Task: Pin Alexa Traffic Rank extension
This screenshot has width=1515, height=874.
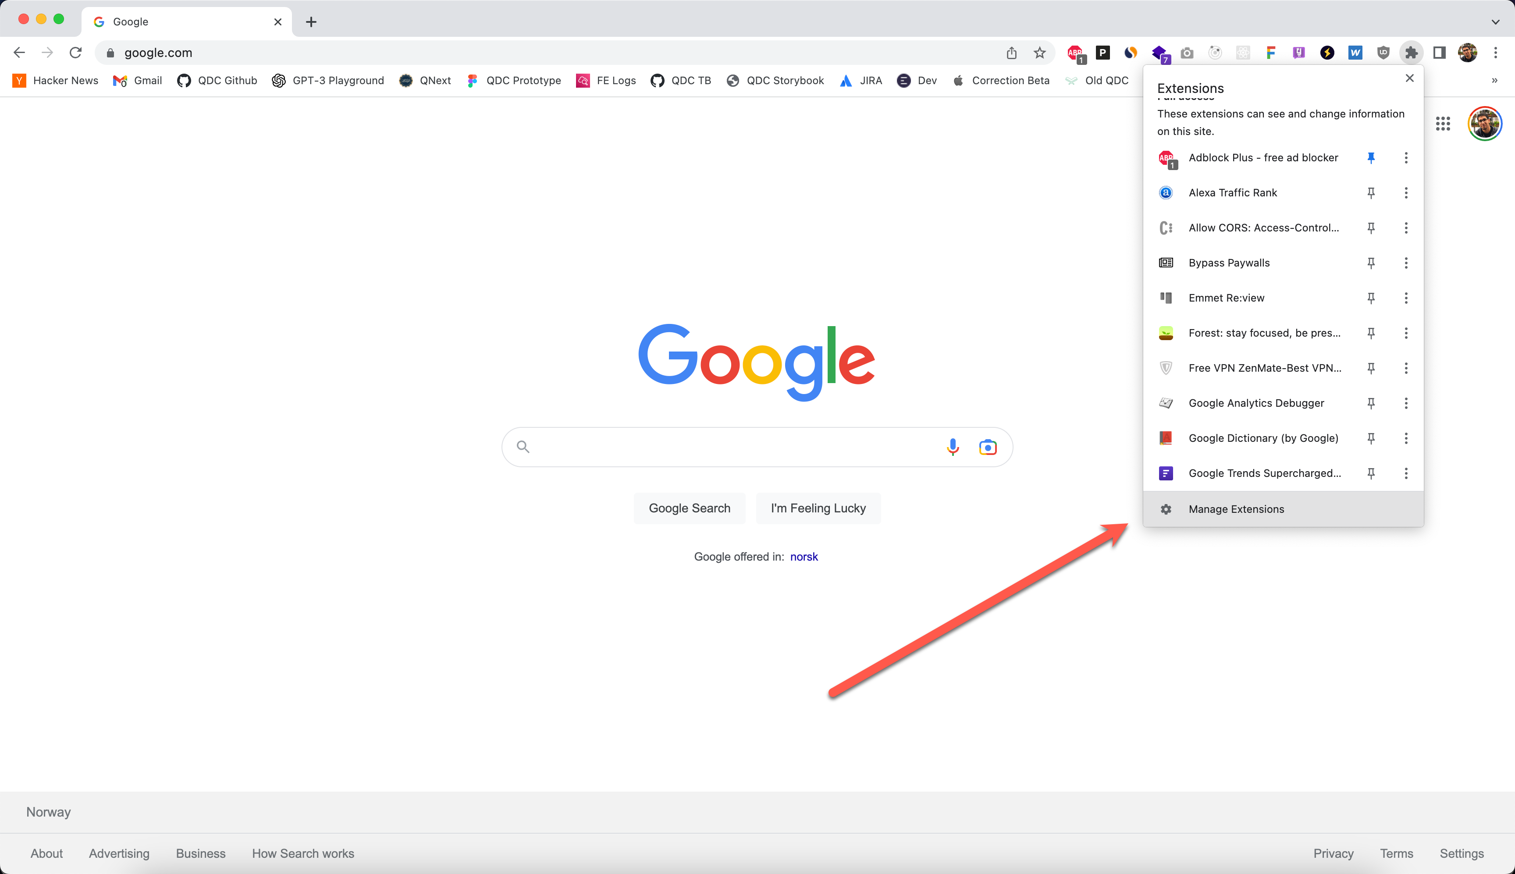Action: pos(1371,193)
